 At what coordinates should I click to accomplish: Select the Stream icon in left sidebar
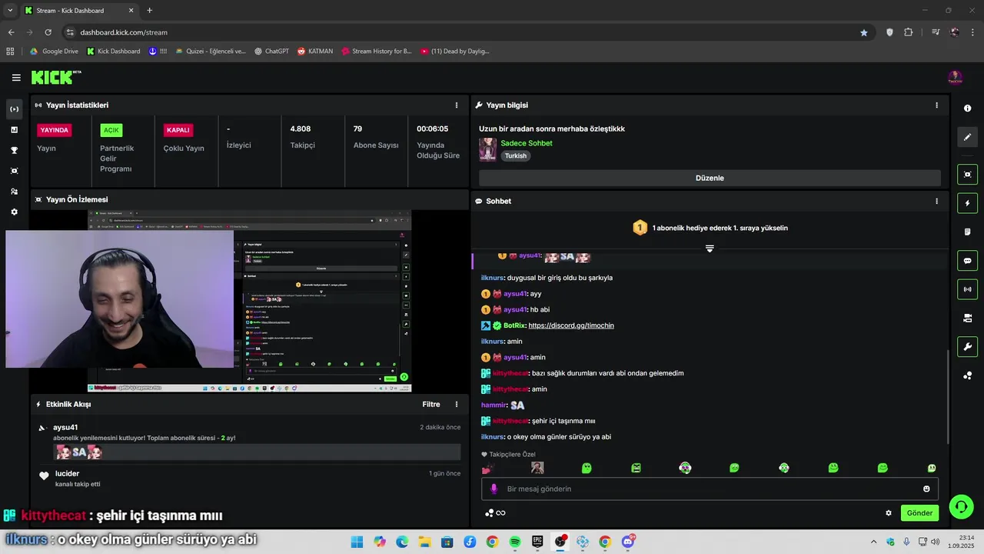14,109
